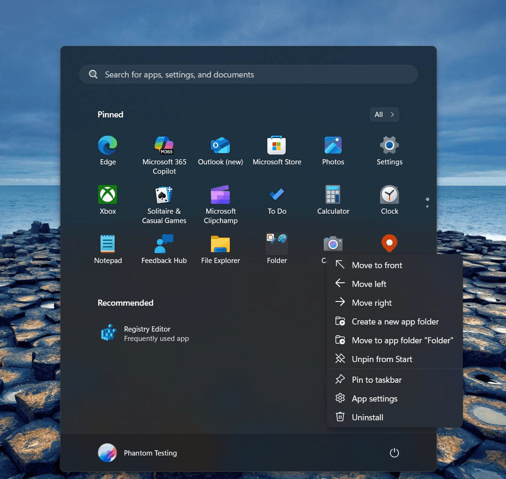Launch the Photos app

tap(333, 151)
